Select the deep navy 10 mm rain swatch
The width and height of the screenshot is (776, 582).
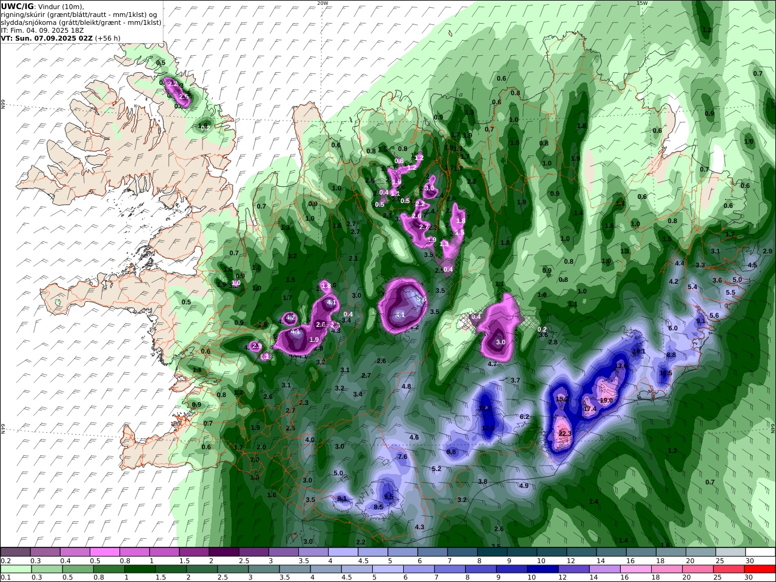pos(542,569)
